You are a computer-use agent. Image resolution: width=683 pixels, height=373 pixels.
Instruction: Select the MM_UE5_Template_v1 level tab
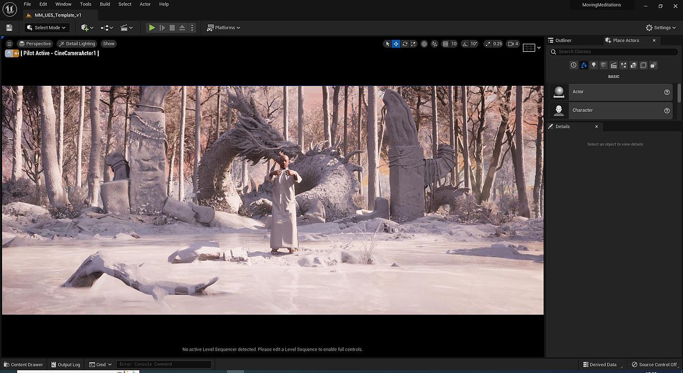[58, 15]
